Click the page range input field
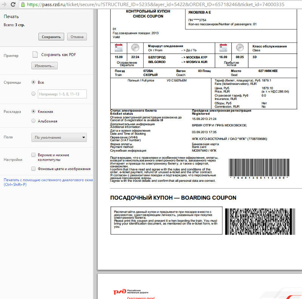 (x=62, y=94)
